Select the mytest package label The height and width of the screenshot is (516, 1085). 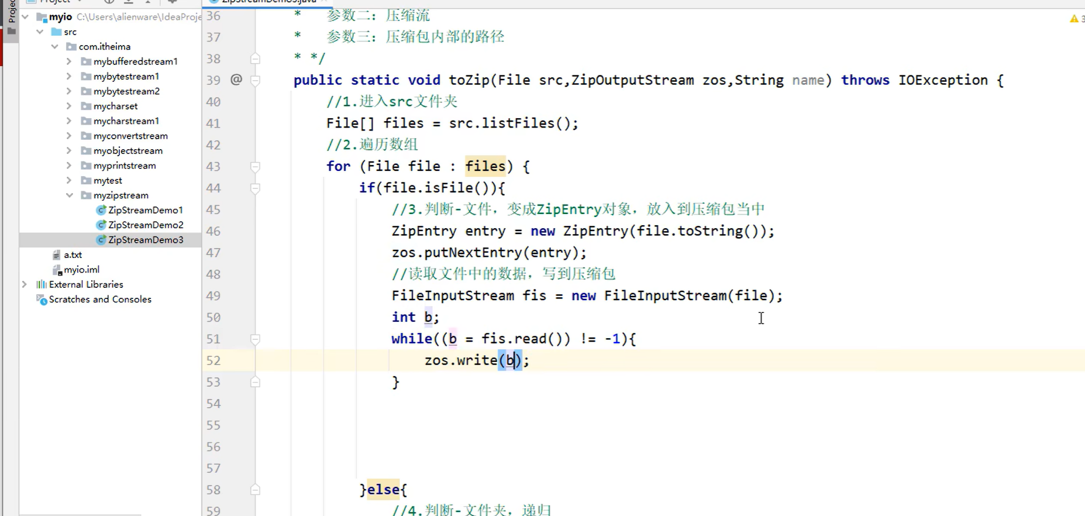click(108, 180)
